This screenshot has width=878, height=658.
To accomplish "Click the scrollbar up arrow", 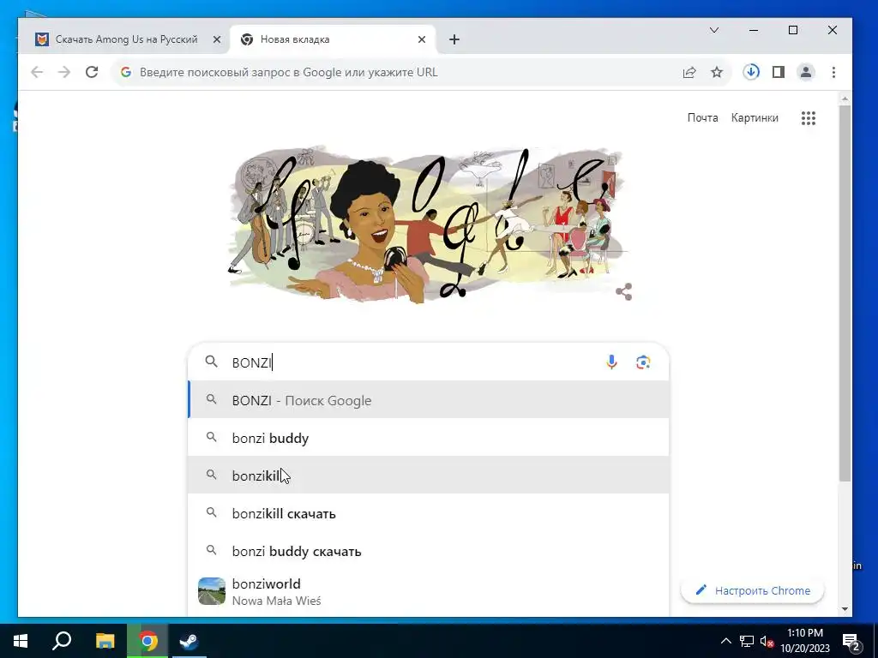I will [x=845, y=99].
